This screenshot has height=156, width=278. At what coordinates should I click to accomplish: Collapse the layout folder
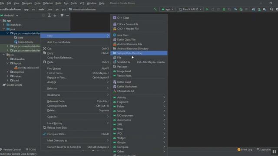point(7,63)
